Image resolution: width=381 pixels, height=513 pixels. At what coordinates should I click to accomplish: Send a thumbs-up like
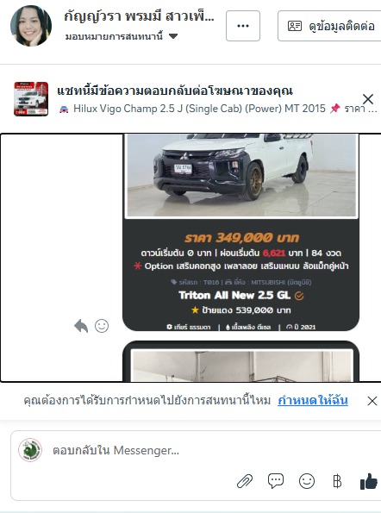click(x=369, y=481)
